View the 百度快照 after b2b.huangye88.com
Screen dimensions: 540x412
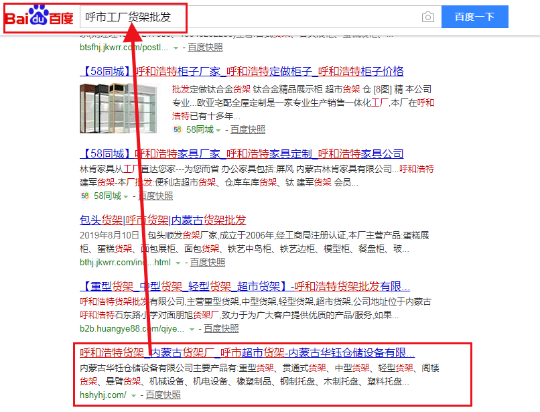(x=220, y=328)
